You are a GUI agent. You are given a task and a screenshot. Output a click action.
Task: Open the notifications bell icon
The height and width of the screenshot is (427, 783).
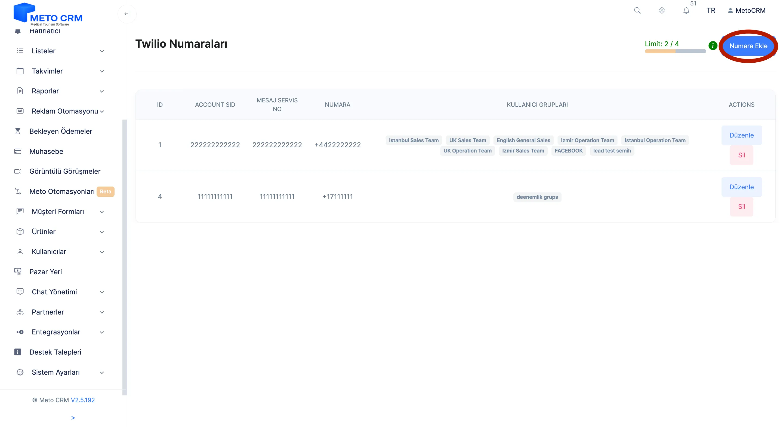[686, 11]
